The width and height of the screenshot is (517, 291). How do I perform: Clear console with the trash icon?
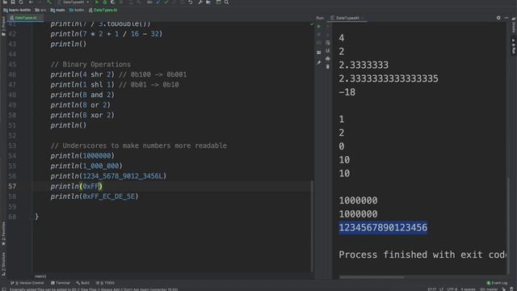pyautogui.click(x=328, y=66)
